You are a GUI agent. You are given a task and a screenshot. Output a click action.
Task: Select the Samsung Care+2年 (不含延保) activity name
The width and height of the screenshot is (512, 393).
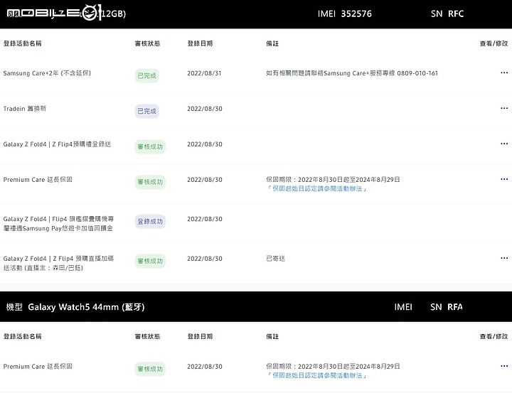[47, 73]
